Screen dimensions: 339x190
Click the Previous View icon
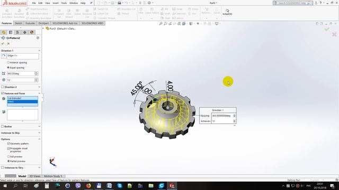170,24
